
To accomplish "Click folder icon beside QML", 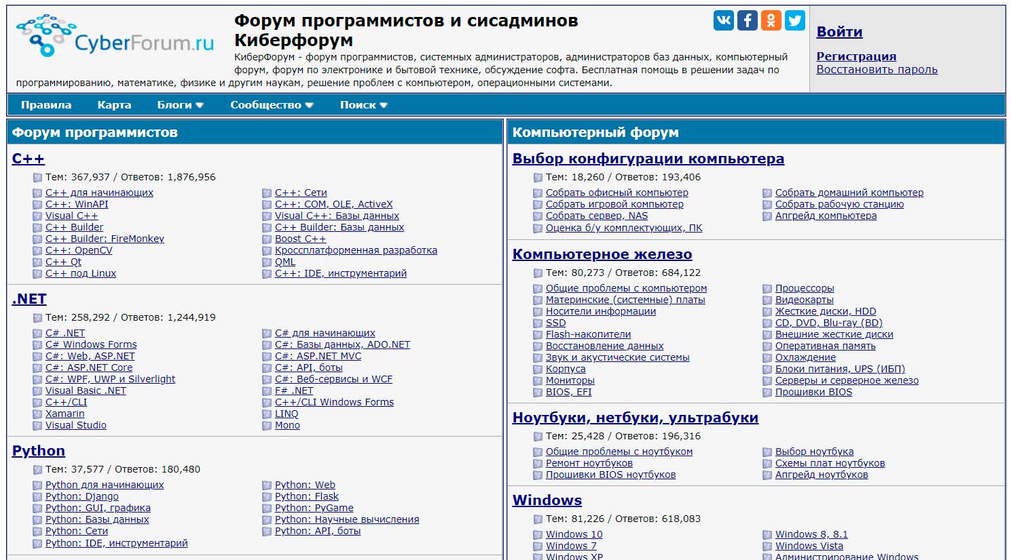I will (x=268, y=262).
